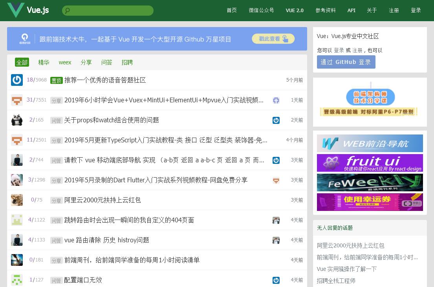Viewport: 434px width, 287px height.
Task: Switch to the 精华 tab
Action: 44,62
